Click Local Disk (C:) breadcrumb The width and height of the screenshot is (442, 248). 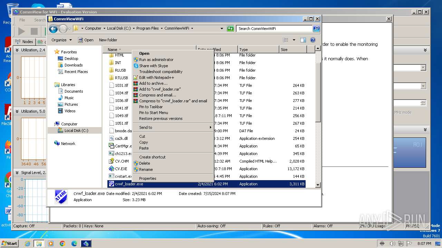coord(119,29)
